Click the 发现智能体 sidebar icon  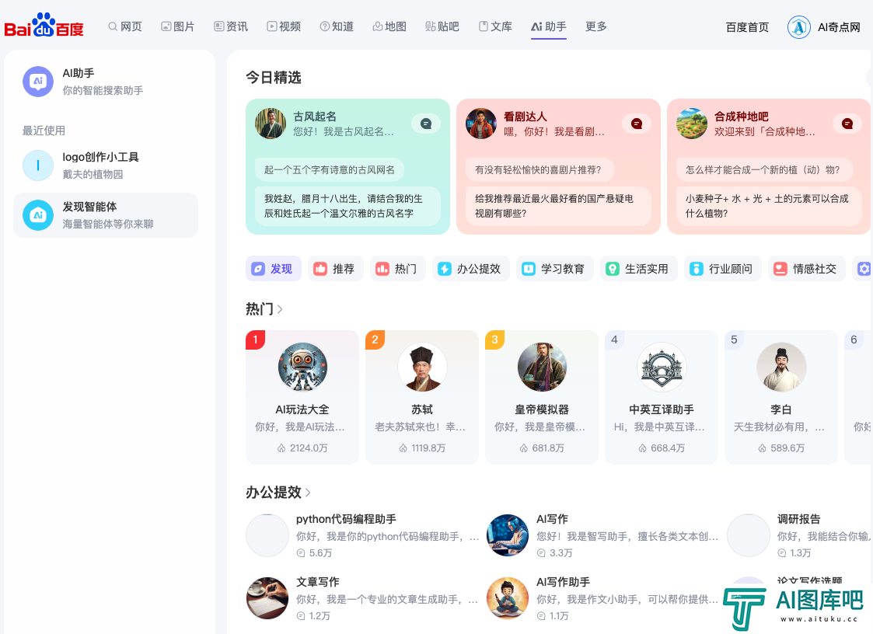38,215
